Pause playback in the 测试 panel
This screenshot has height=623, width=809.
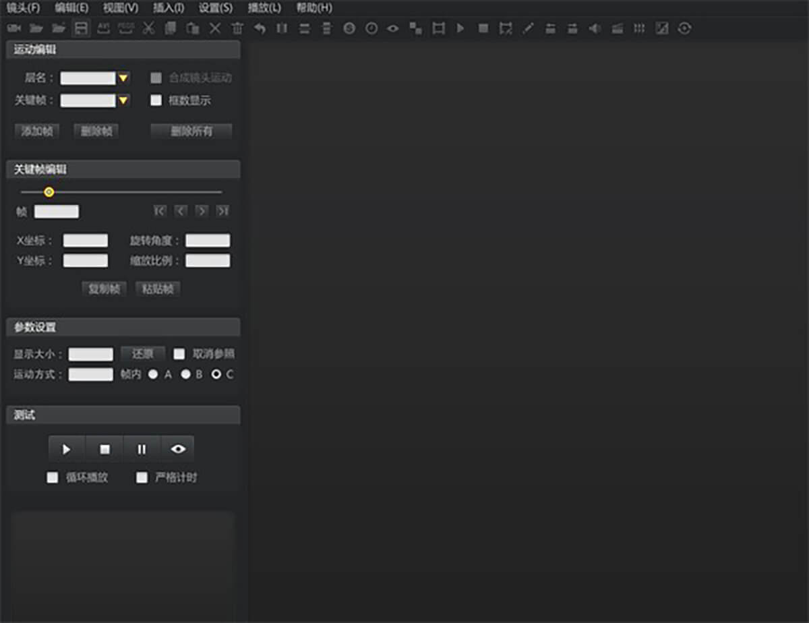[x=142, y=449]
